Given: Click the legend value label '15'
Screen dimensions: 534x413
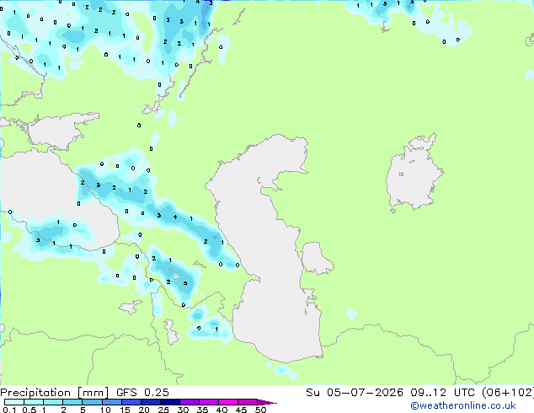Looking at the screenshot, I should (125, 410).
